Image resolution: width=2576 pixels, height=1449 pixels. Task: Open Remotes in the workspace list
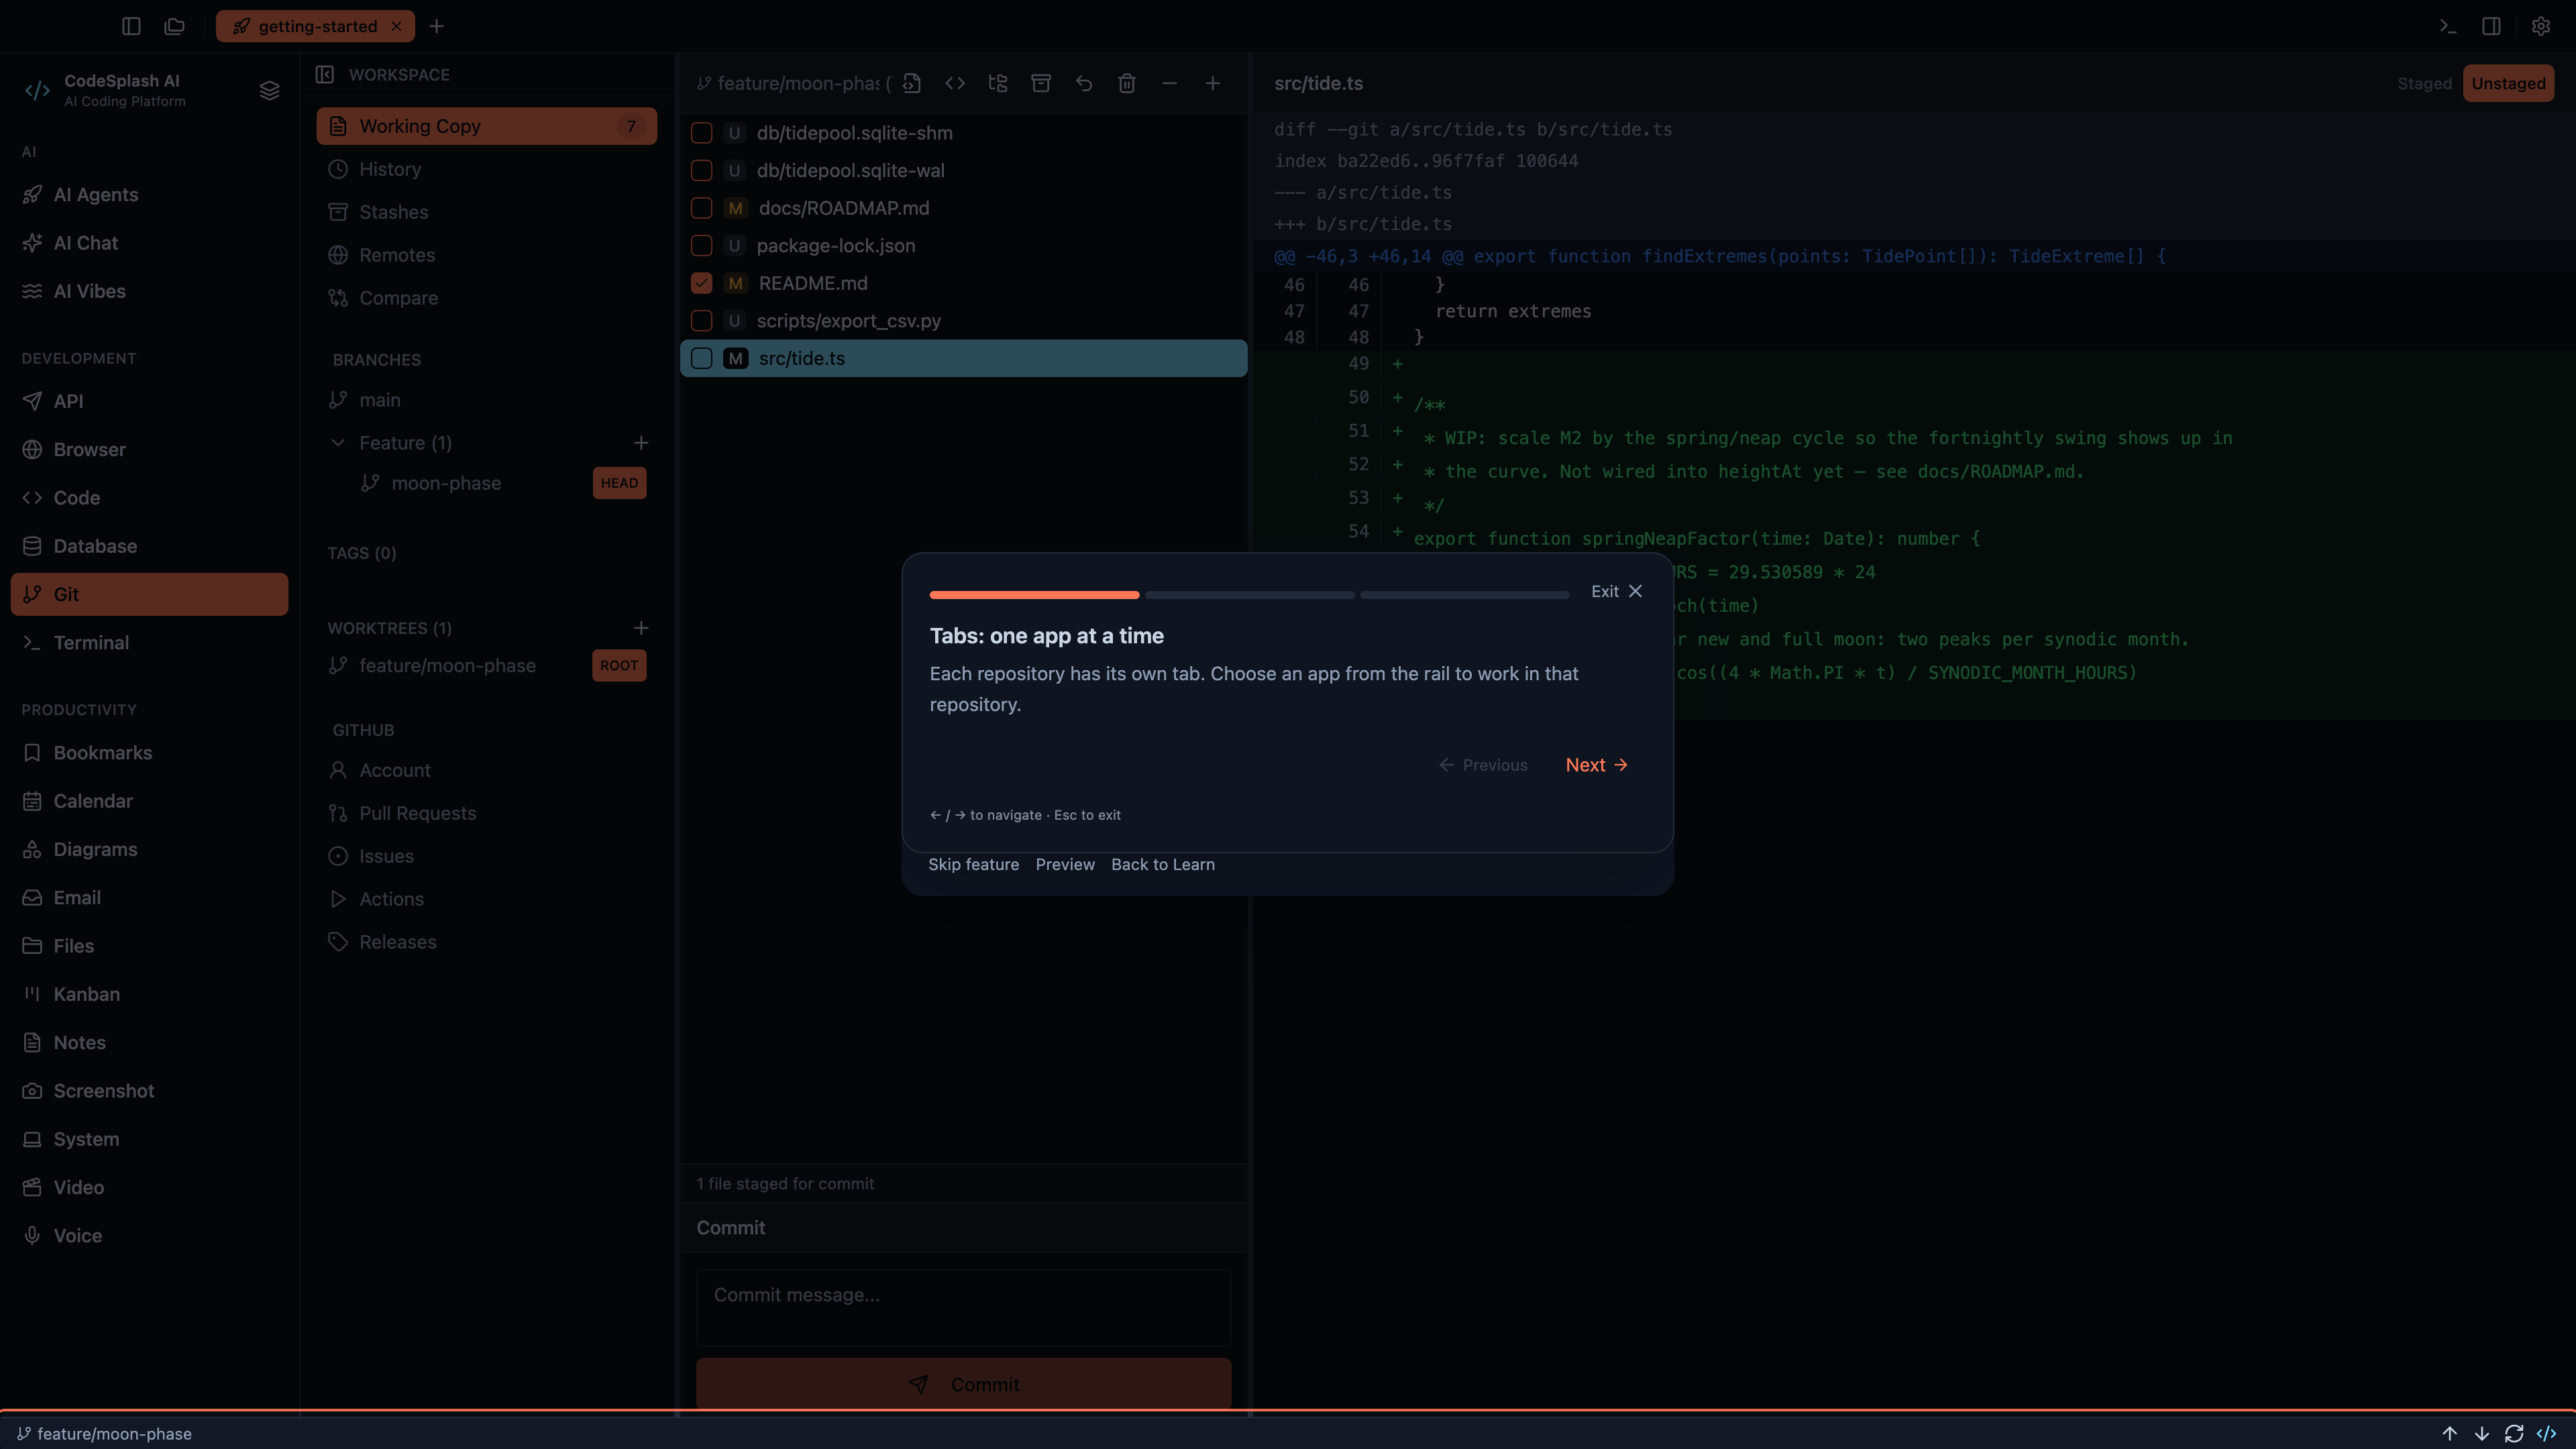487,255
